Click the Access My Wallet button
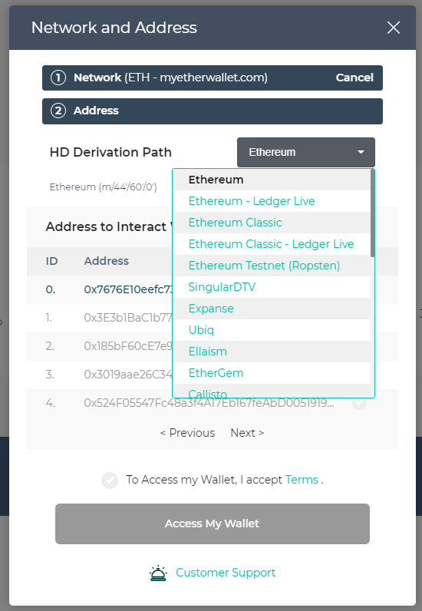This screenshot has height=611, width=422. (213, 523)
